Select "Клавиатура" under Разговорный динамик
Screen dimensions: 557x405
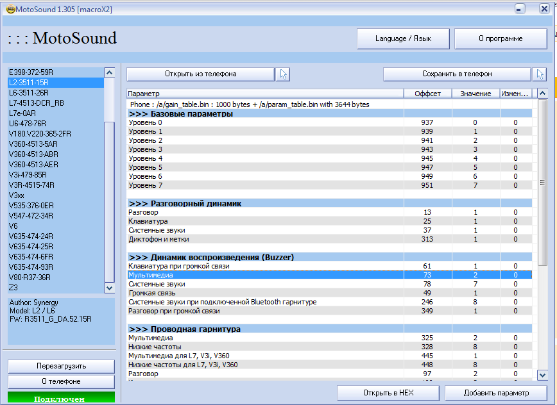329,221
